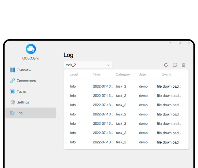The height and width of the screenshot is (168, 198).
Task: Open the Overview menu item
Action: click(24, 70)
